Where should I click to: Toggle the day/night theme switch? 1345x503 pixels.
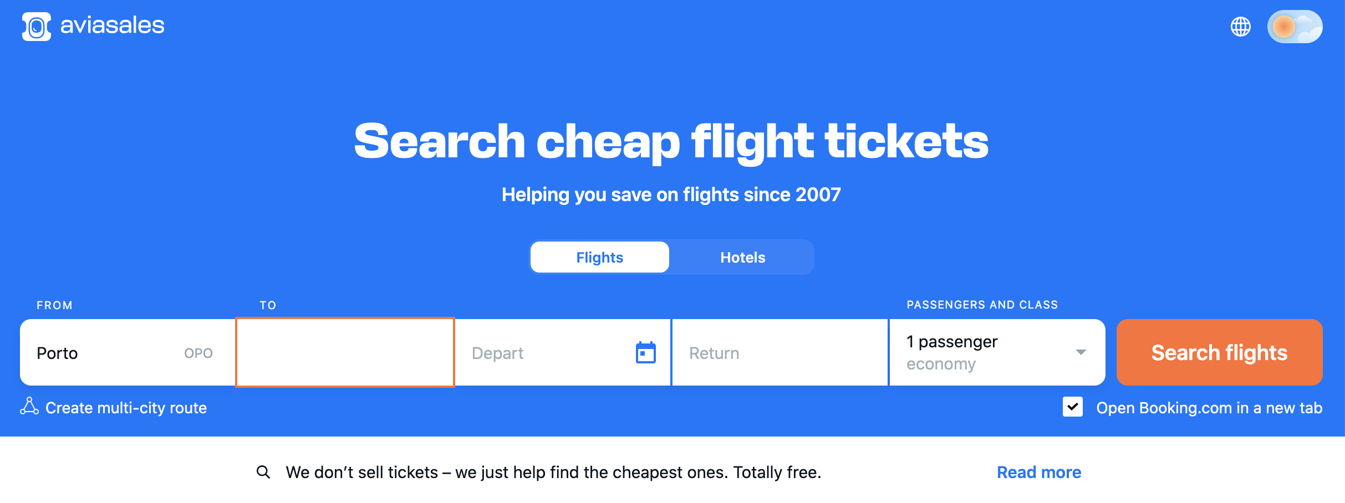tap(1295, 26)
